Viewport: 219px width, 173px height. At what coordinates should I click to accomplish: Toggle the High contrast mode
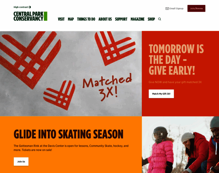(22, 7)
